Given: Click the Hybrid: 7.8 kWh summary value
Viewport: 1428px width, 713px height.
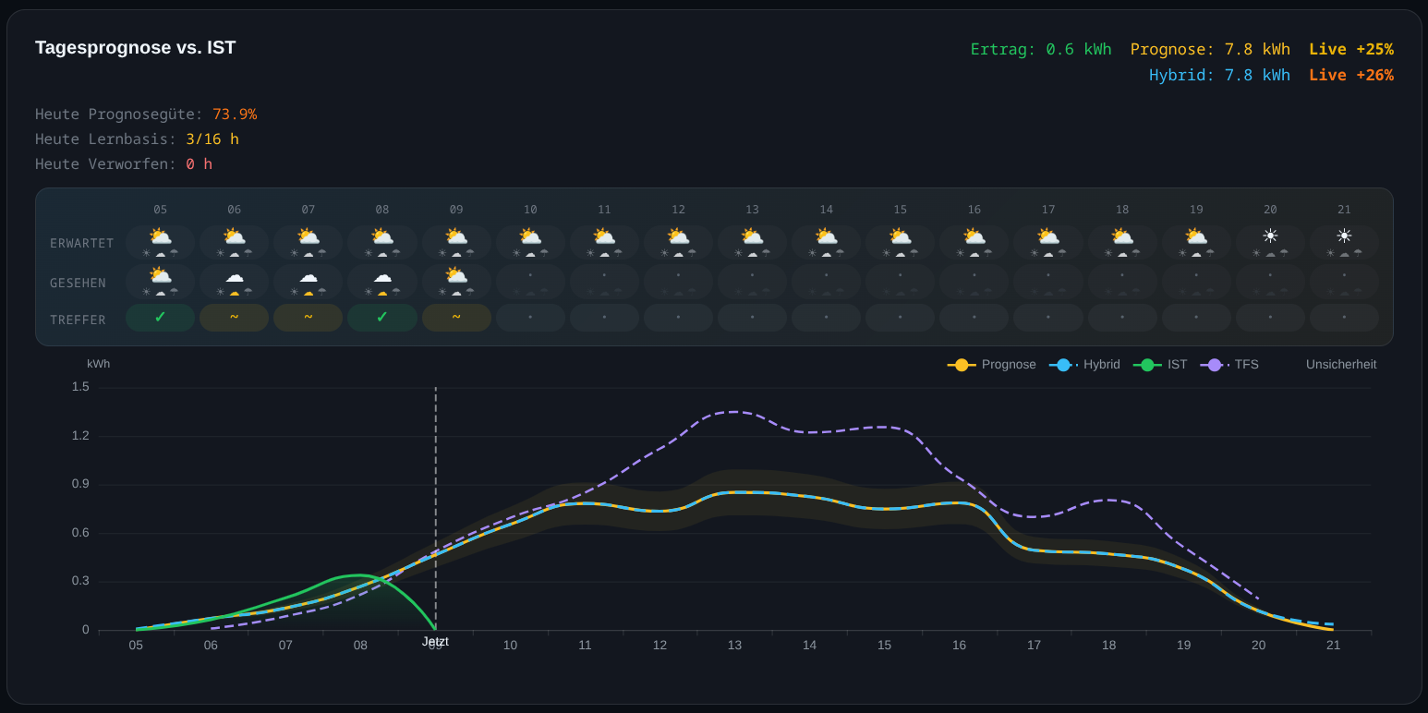Looking at the screenshot, I should point(1219,75).
